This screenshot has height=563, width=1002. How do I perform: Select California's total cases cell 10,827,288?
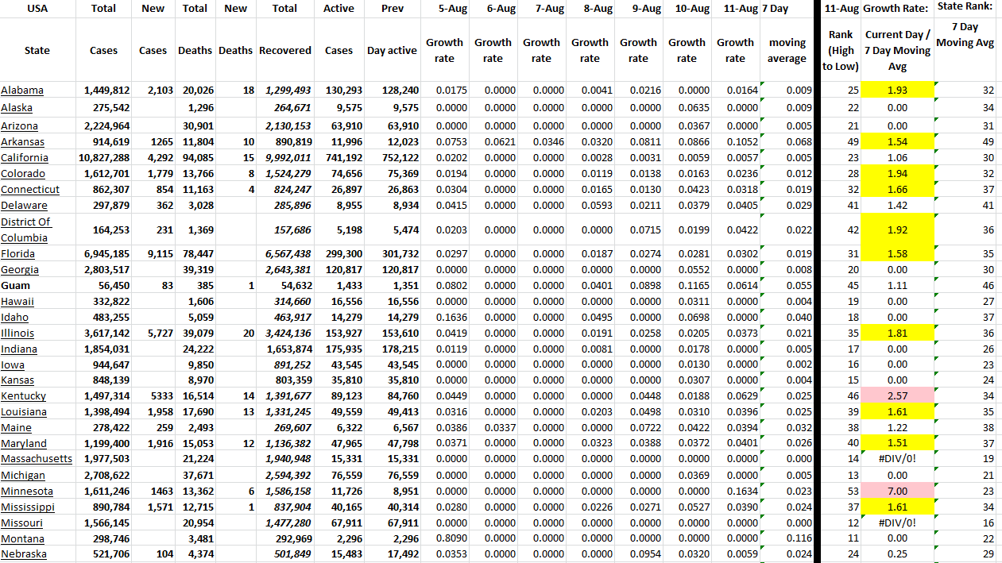[x=104, y=158]
